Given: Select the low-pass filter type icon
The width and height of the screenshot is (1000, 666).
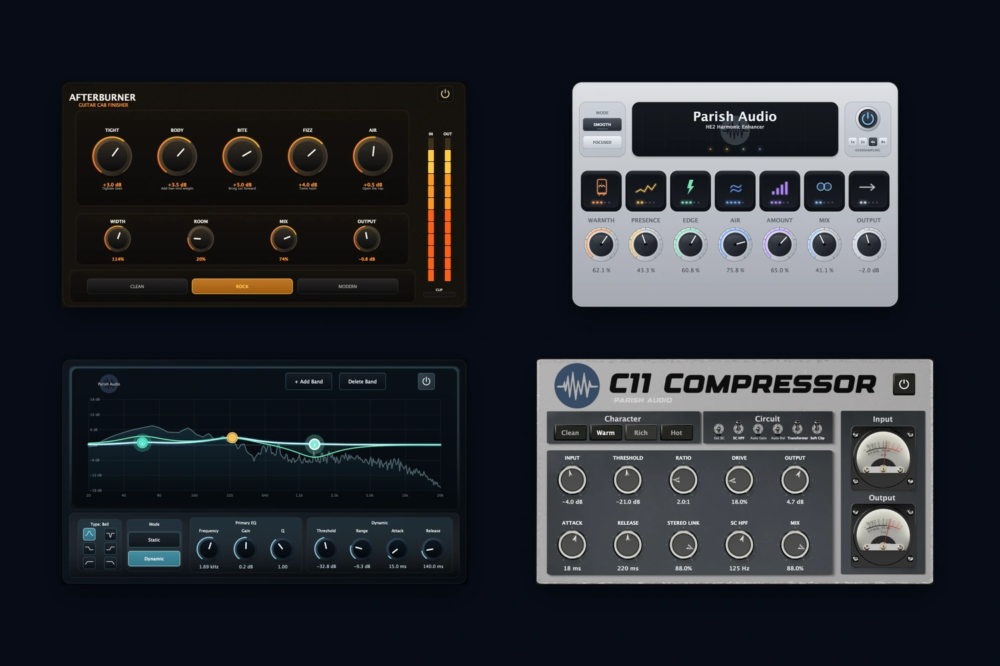Looking at the screenshot, I should tap(111, 563).
